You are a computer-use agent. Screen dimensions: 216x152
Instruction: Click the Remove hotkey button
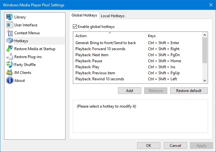156,91
